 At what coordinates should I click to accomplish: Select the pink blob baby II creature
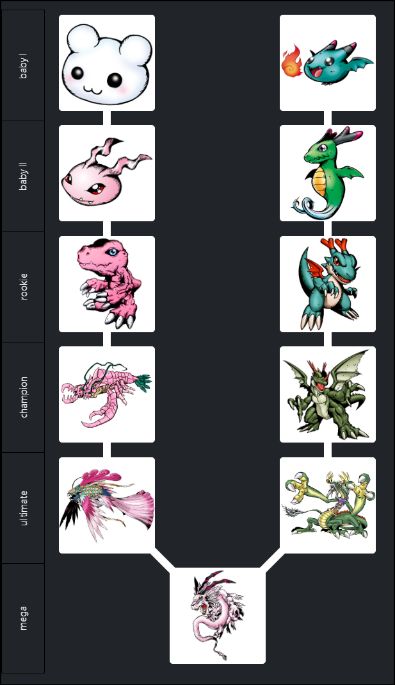pyautogui.click(x=107, y=173)
